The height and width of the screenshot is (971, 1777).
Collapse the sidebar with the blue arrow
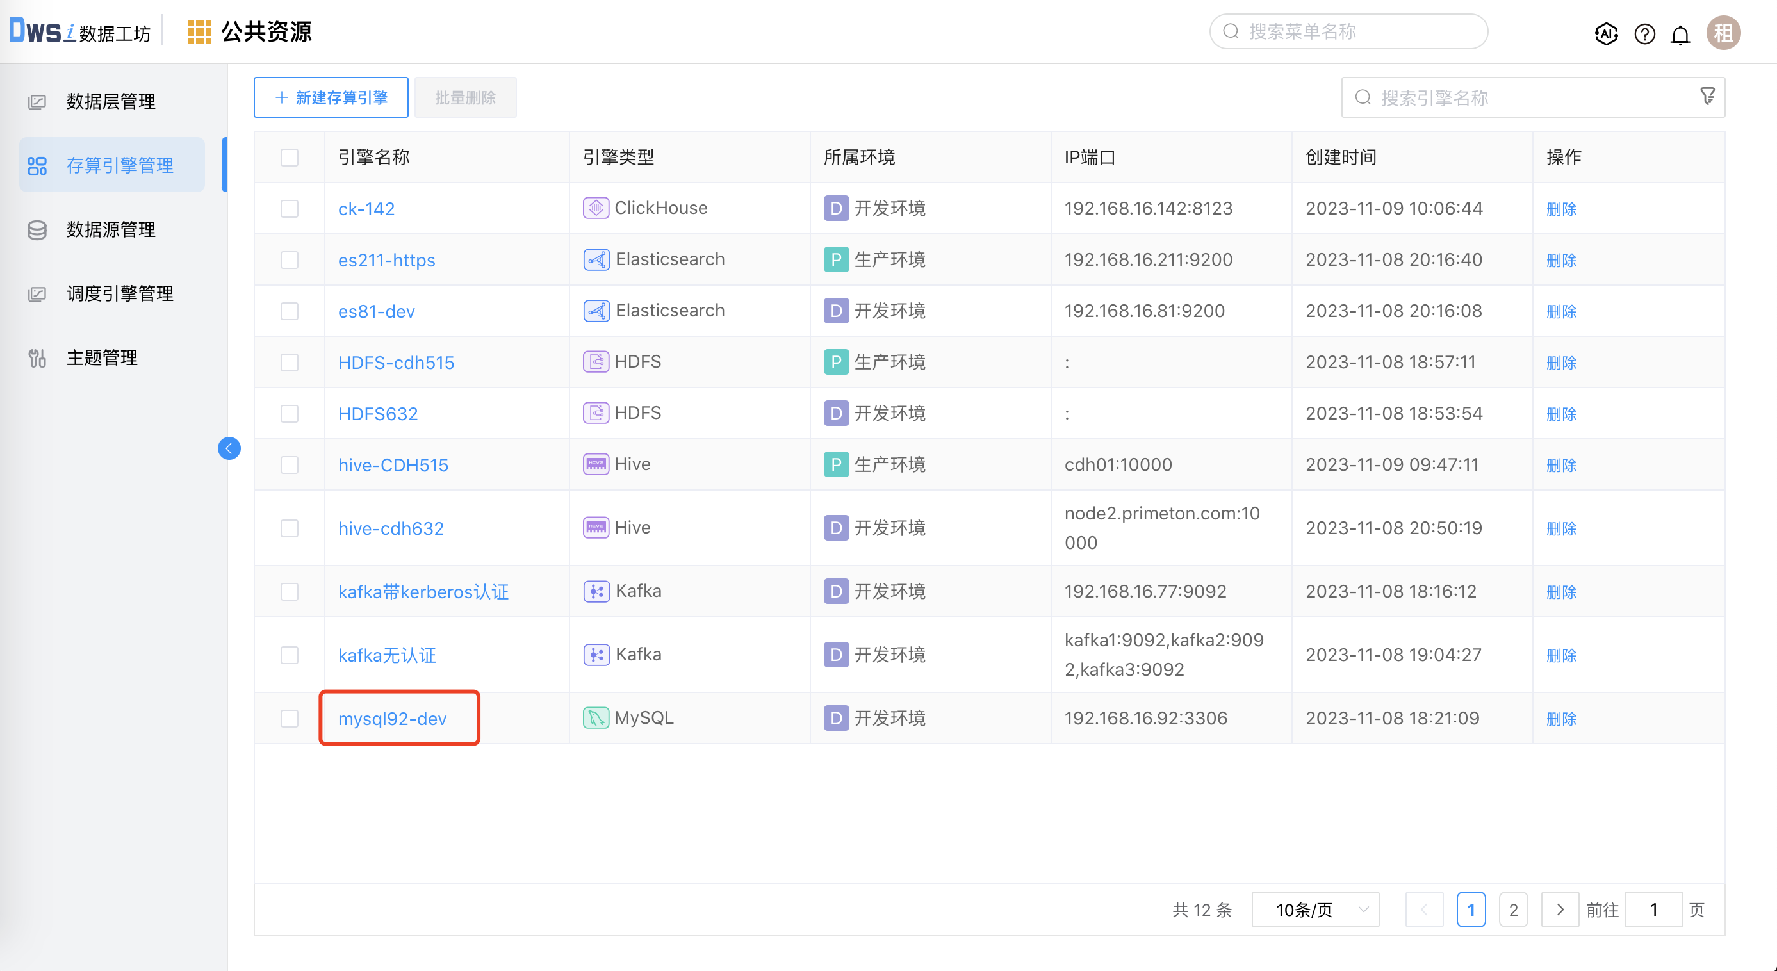(229, 448)
